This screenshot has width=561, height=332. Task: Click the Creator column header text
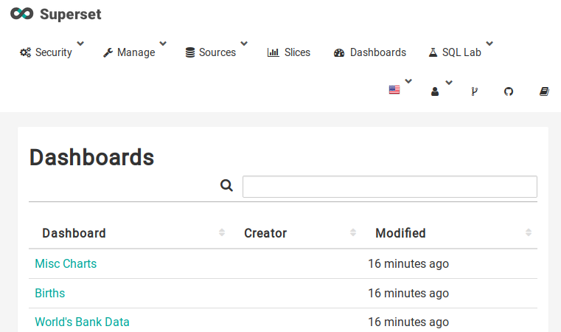(x=265, y=233)
